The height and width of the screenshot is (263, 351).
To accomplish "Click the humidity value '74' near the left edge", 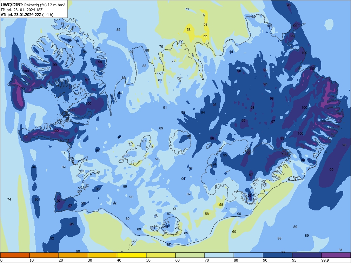I will point(9,199).
